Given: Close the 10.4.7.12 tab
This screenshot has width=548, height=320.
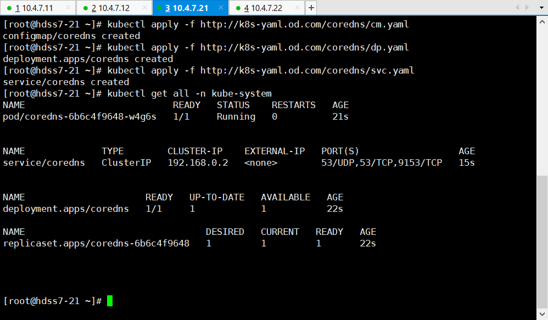Looking at the screenshot, I should coord(144,8).
